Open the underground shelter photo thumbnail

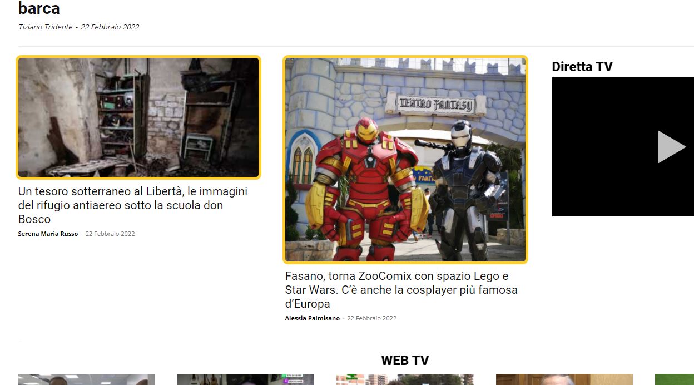[138, 117]
